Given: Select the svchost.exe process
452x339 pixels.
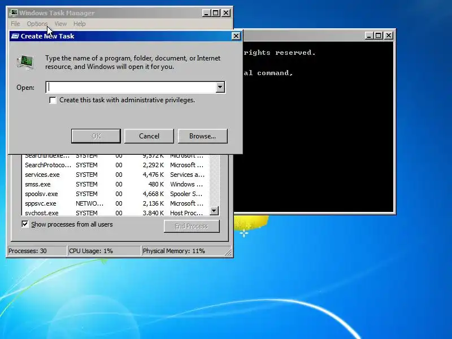Looking at the screenshot, I should (x=115, y=213).
